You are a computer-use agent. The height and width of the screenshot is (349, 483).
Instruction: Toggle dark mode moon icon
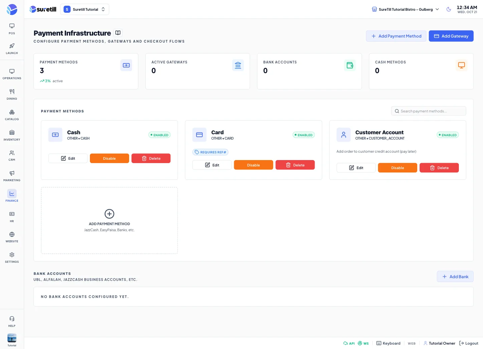click(x=449, y=9)
